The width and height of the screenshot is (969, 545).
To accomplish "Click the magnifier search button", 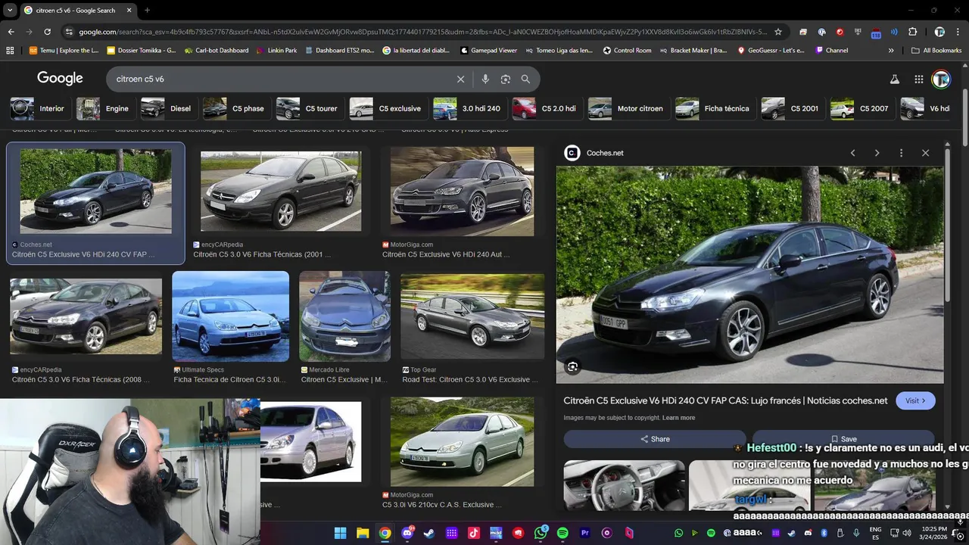I will coord(525,79).
